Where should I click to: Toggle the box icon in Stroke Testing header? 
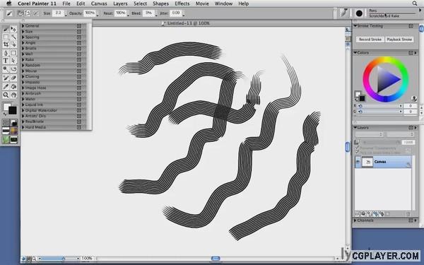[x=411, y=26]
